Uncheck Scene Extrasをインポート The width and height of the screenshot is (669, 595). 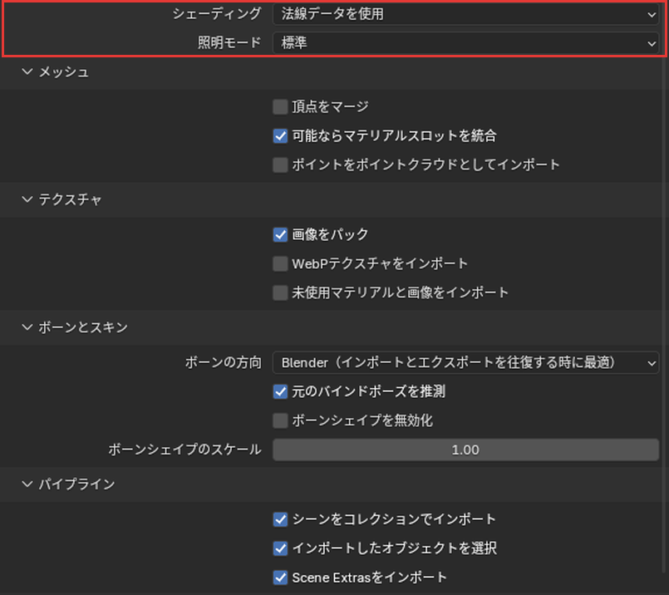tap(280, 578)
